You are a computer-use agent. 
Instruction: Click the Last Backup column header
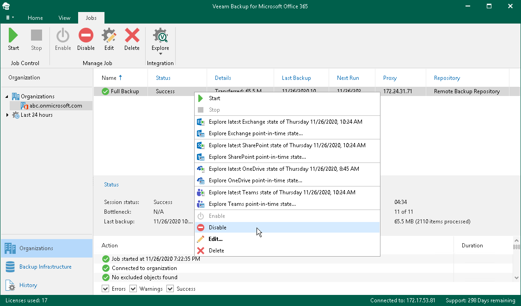tap(296, 78)
